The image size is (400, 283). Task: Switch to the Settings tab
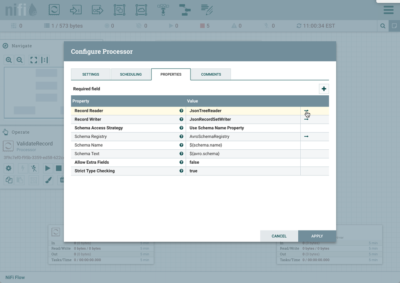(x=90, y=74)
